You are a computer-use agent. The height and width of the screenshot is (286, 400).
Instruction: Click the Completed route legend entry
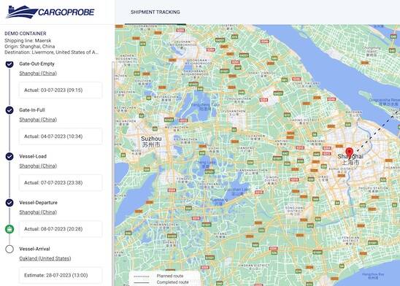161,282
